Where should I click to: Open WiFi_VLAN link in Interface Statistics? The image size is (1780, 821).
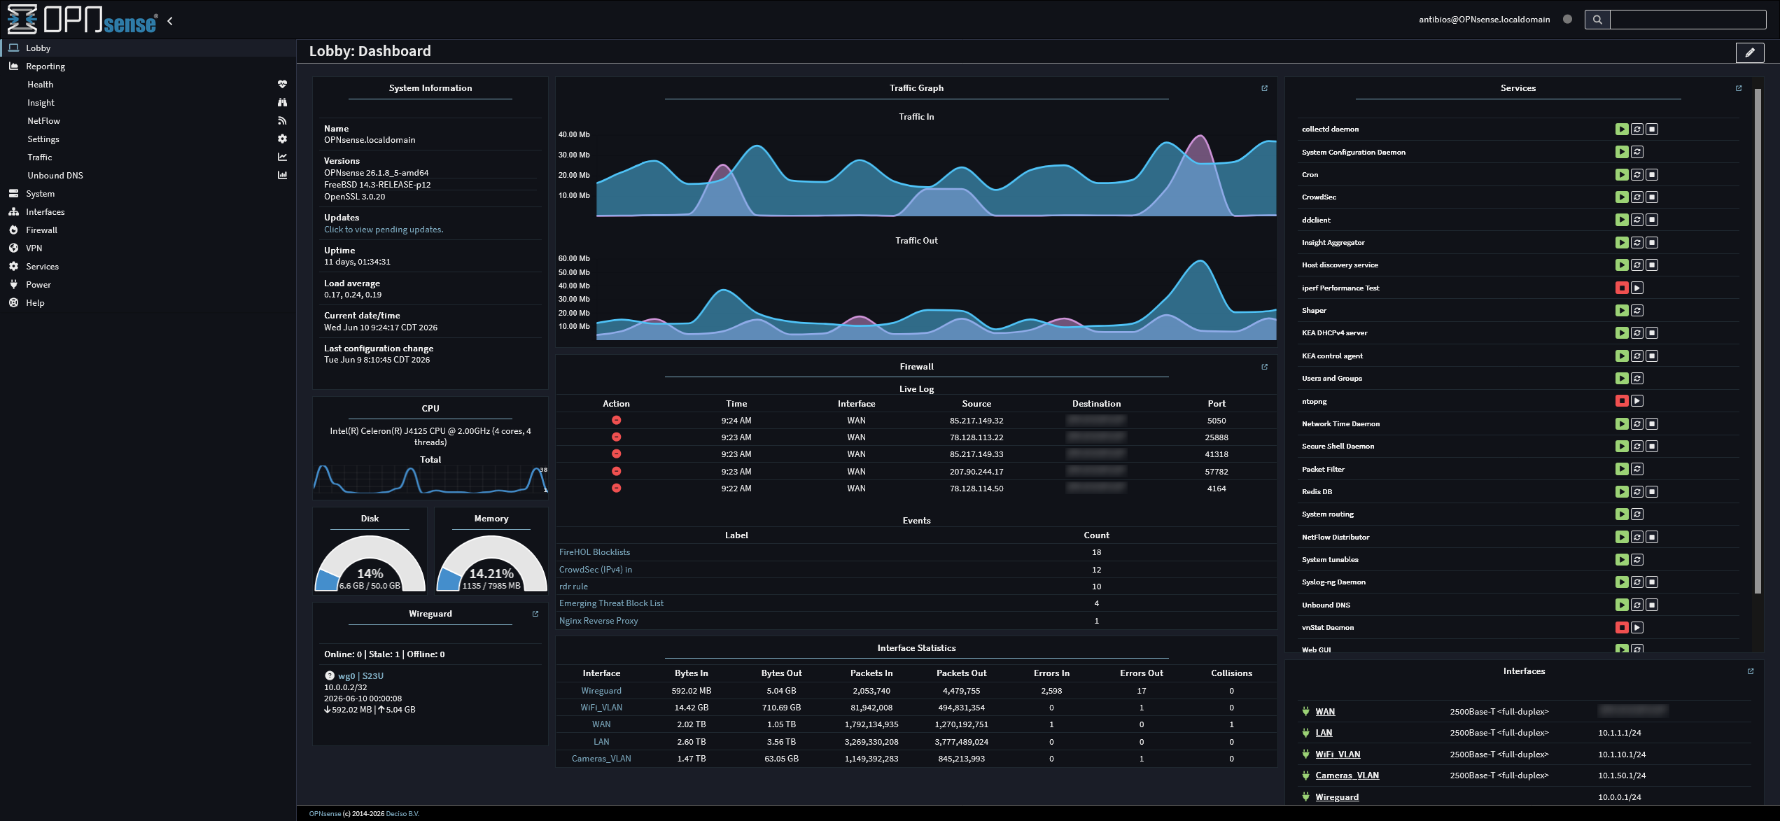click(601, 708)
